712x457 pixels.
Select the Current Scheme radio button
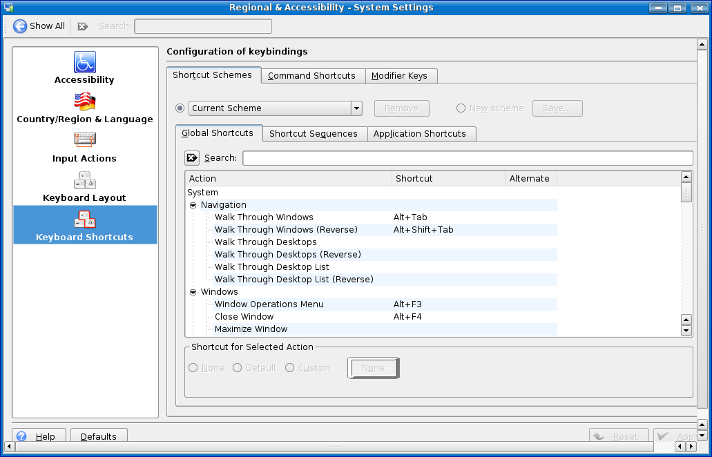point(180,108)
